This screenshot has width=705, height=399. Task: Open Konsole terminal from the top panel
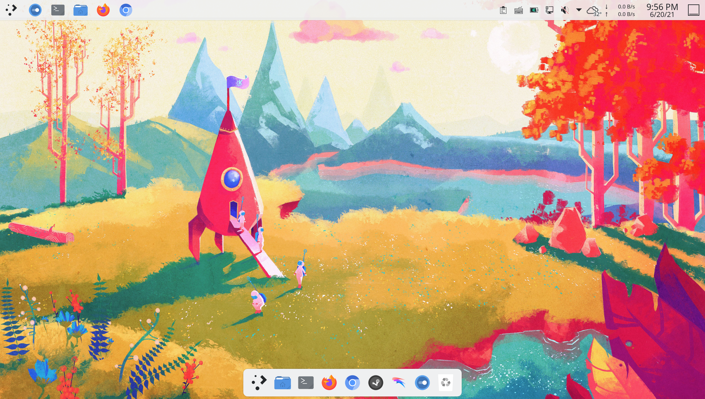pyautogui.click(x=58, y=10)
